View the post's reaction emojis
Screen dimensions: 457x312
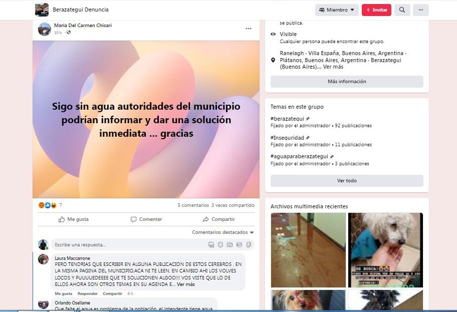[x=47, y=205]
